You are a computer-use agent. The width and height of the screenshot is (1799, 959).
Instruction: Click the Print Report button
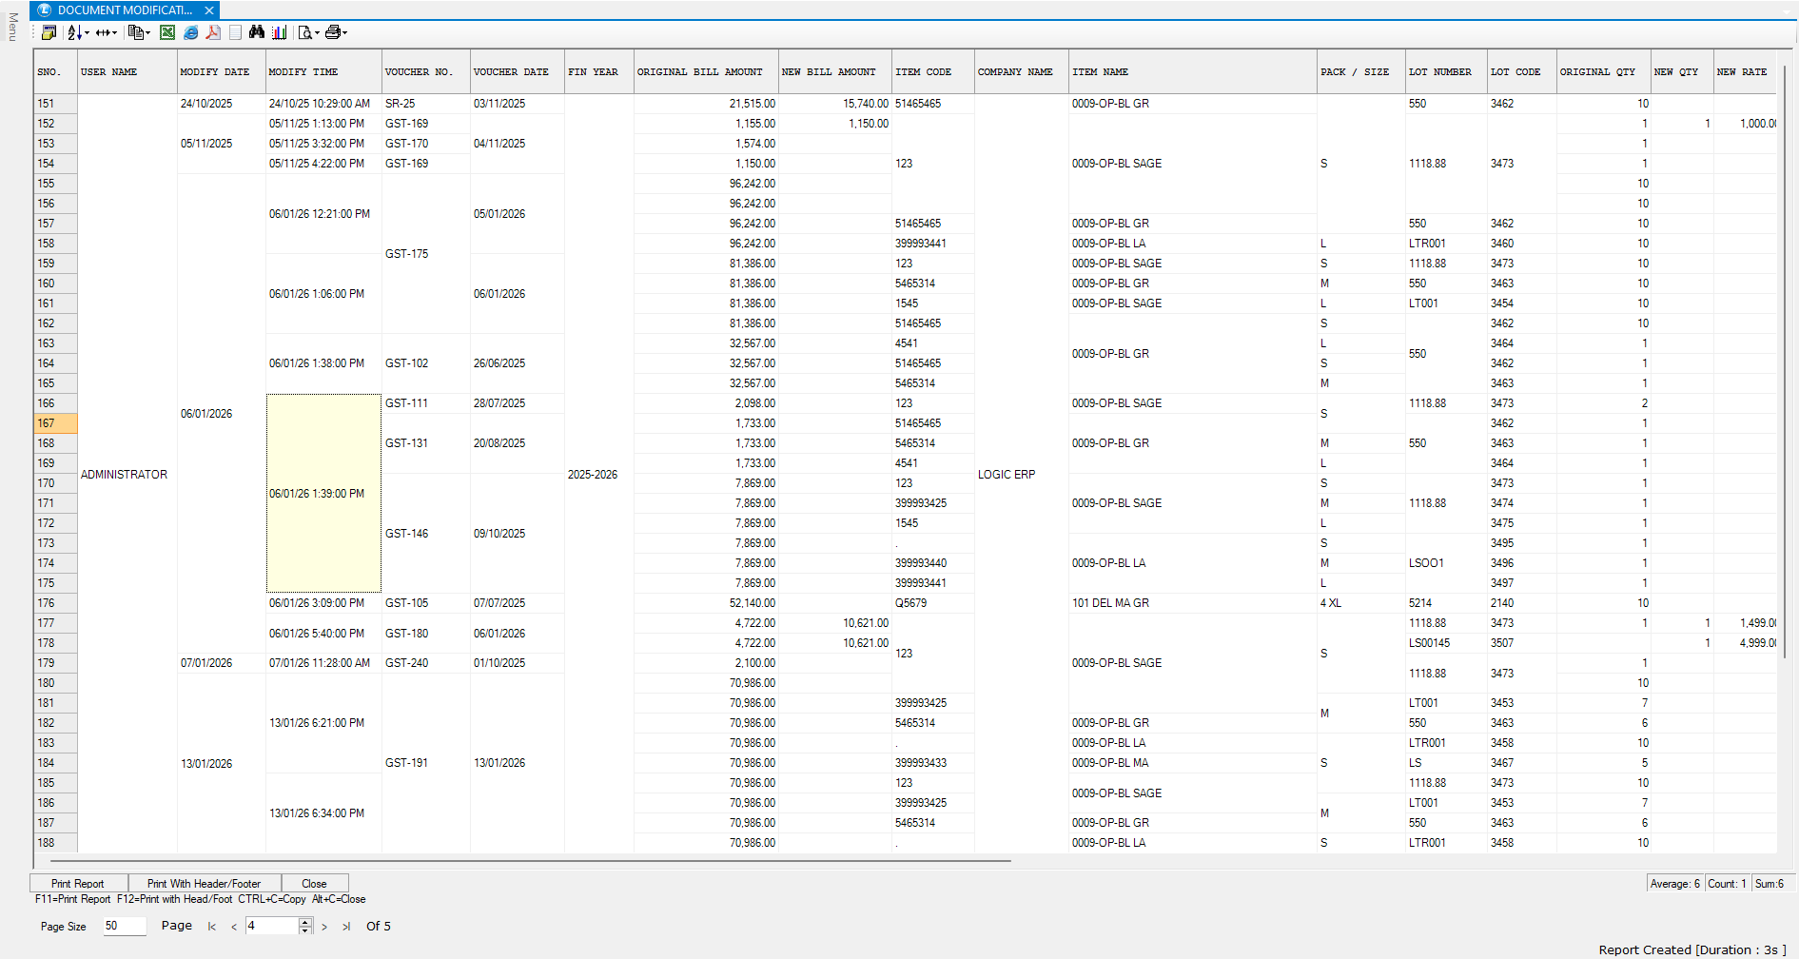pos(78,883)
